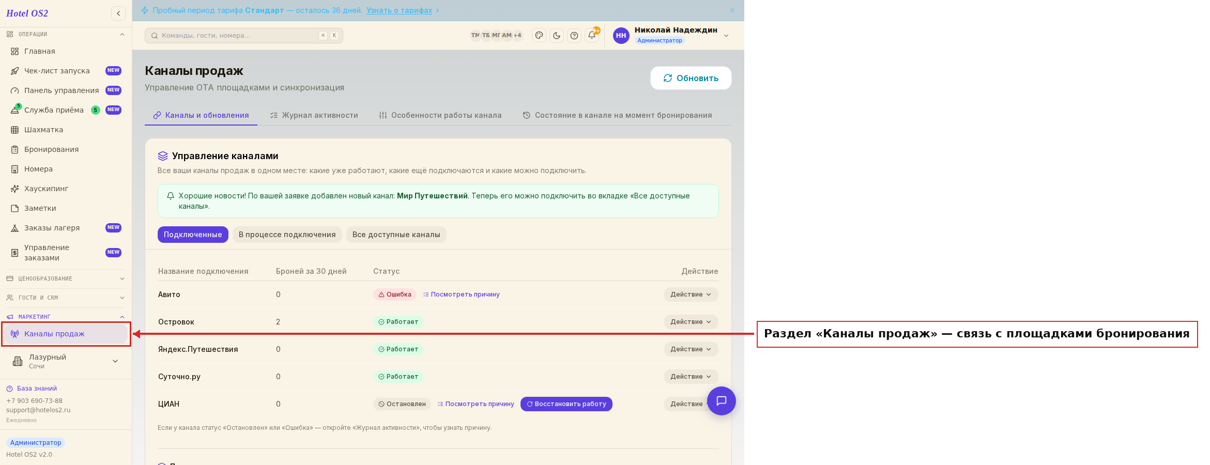The height and width of the screenshot is (465, 1210).
Task: Open the Лазурный Сочи property switcher
Action: click(x=66, y=361)
